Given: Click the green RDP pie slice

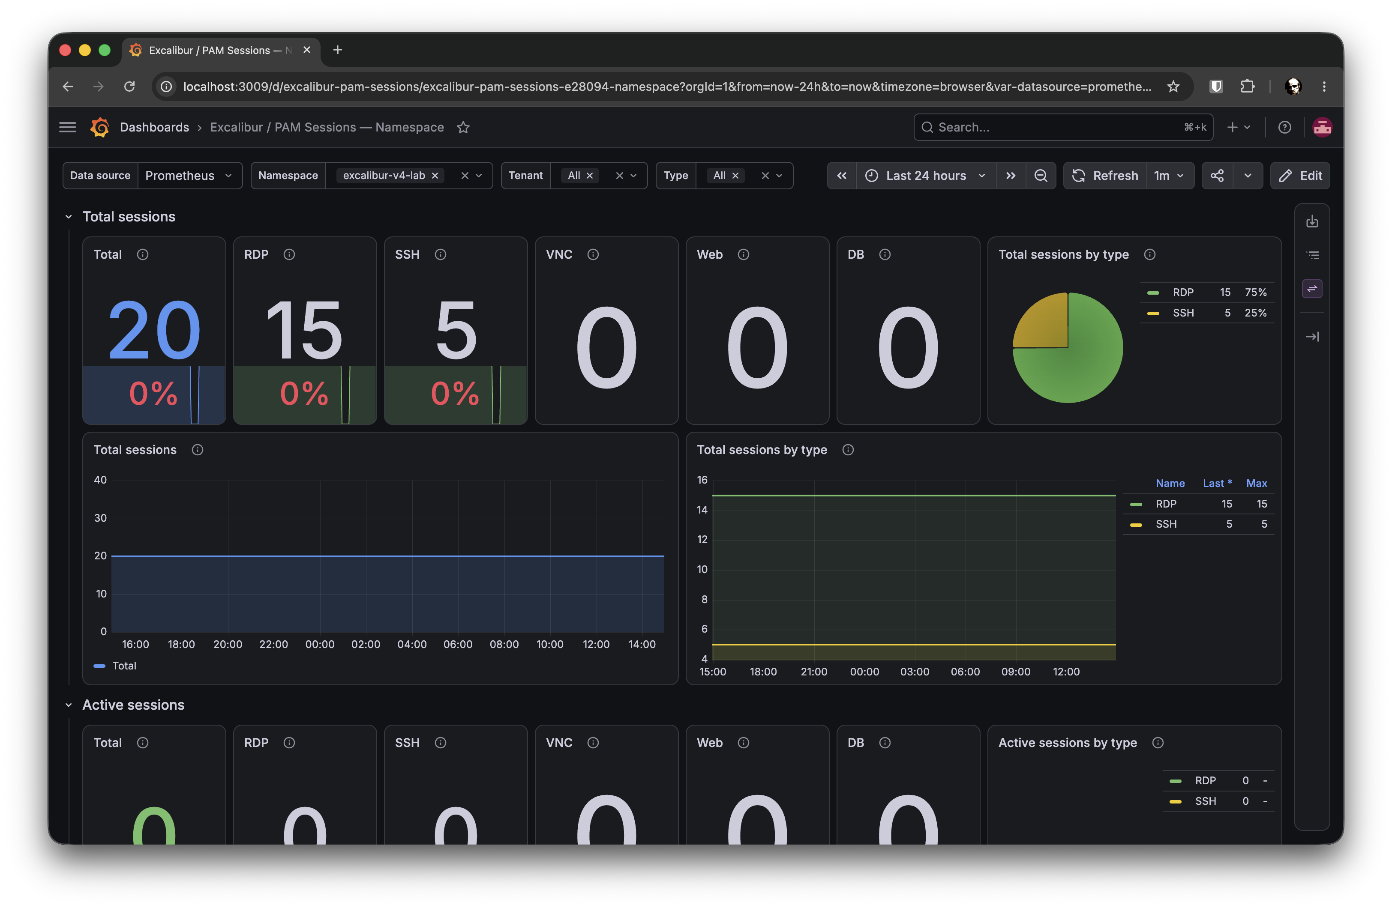Looking at the screenshot, I should (x=1082, y=362).
